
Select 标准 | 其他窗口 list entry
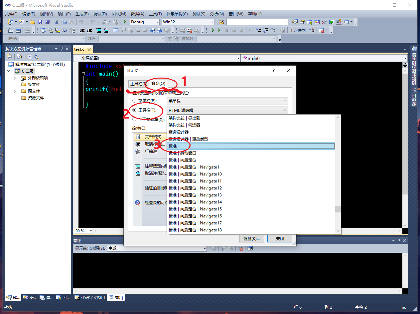click(x=251, y=153)
